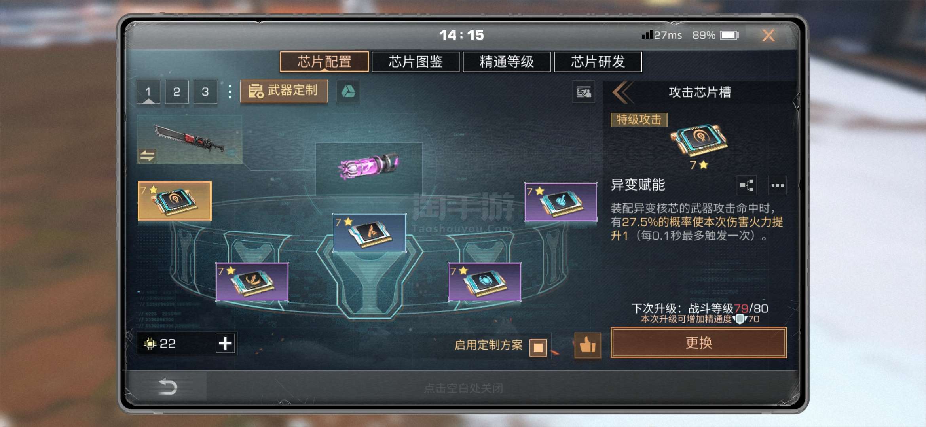
Task: Open the ID card preview icon
Action: 584,92
